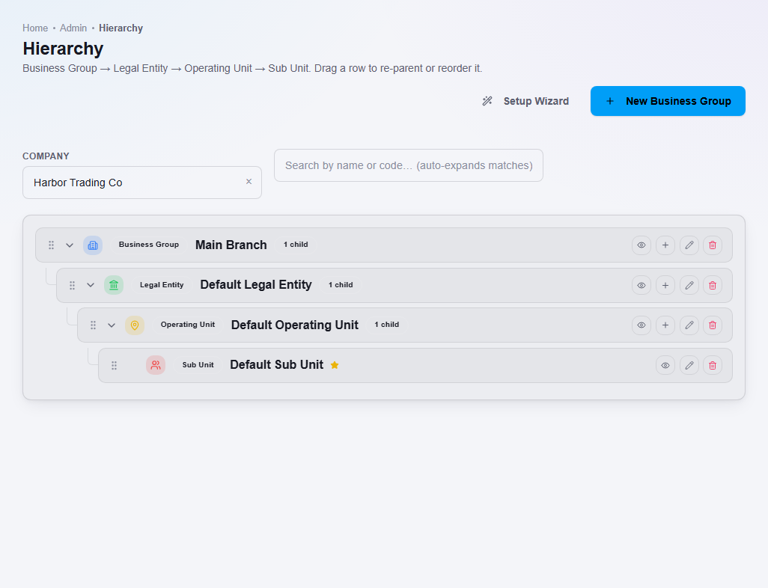Click the 1 child badge on Main Branch
This screenshot has height=588, width=768.
296,245
